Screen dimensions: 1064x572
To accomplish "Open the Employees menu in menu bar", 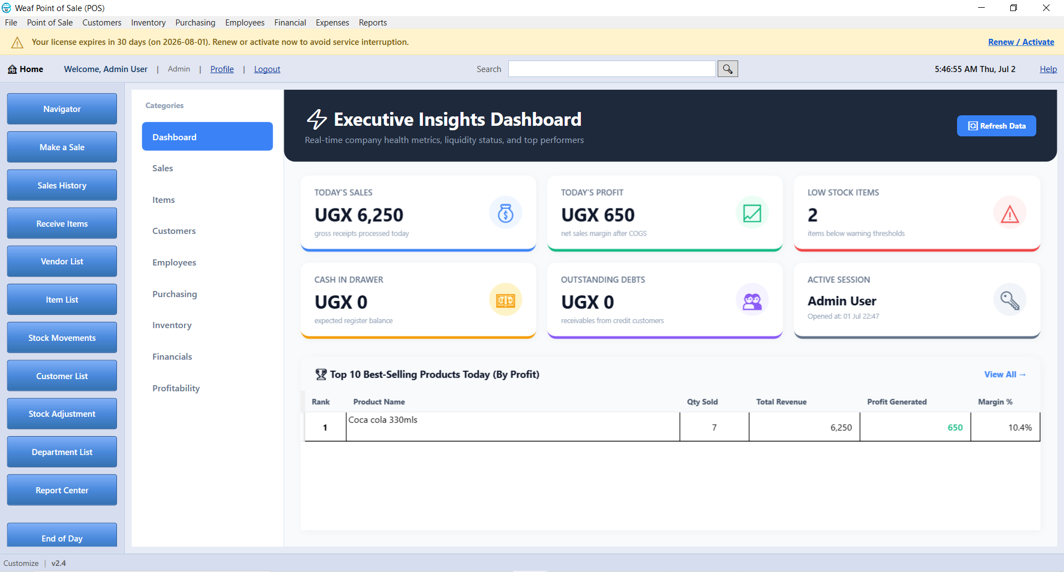I will point(245,23).
